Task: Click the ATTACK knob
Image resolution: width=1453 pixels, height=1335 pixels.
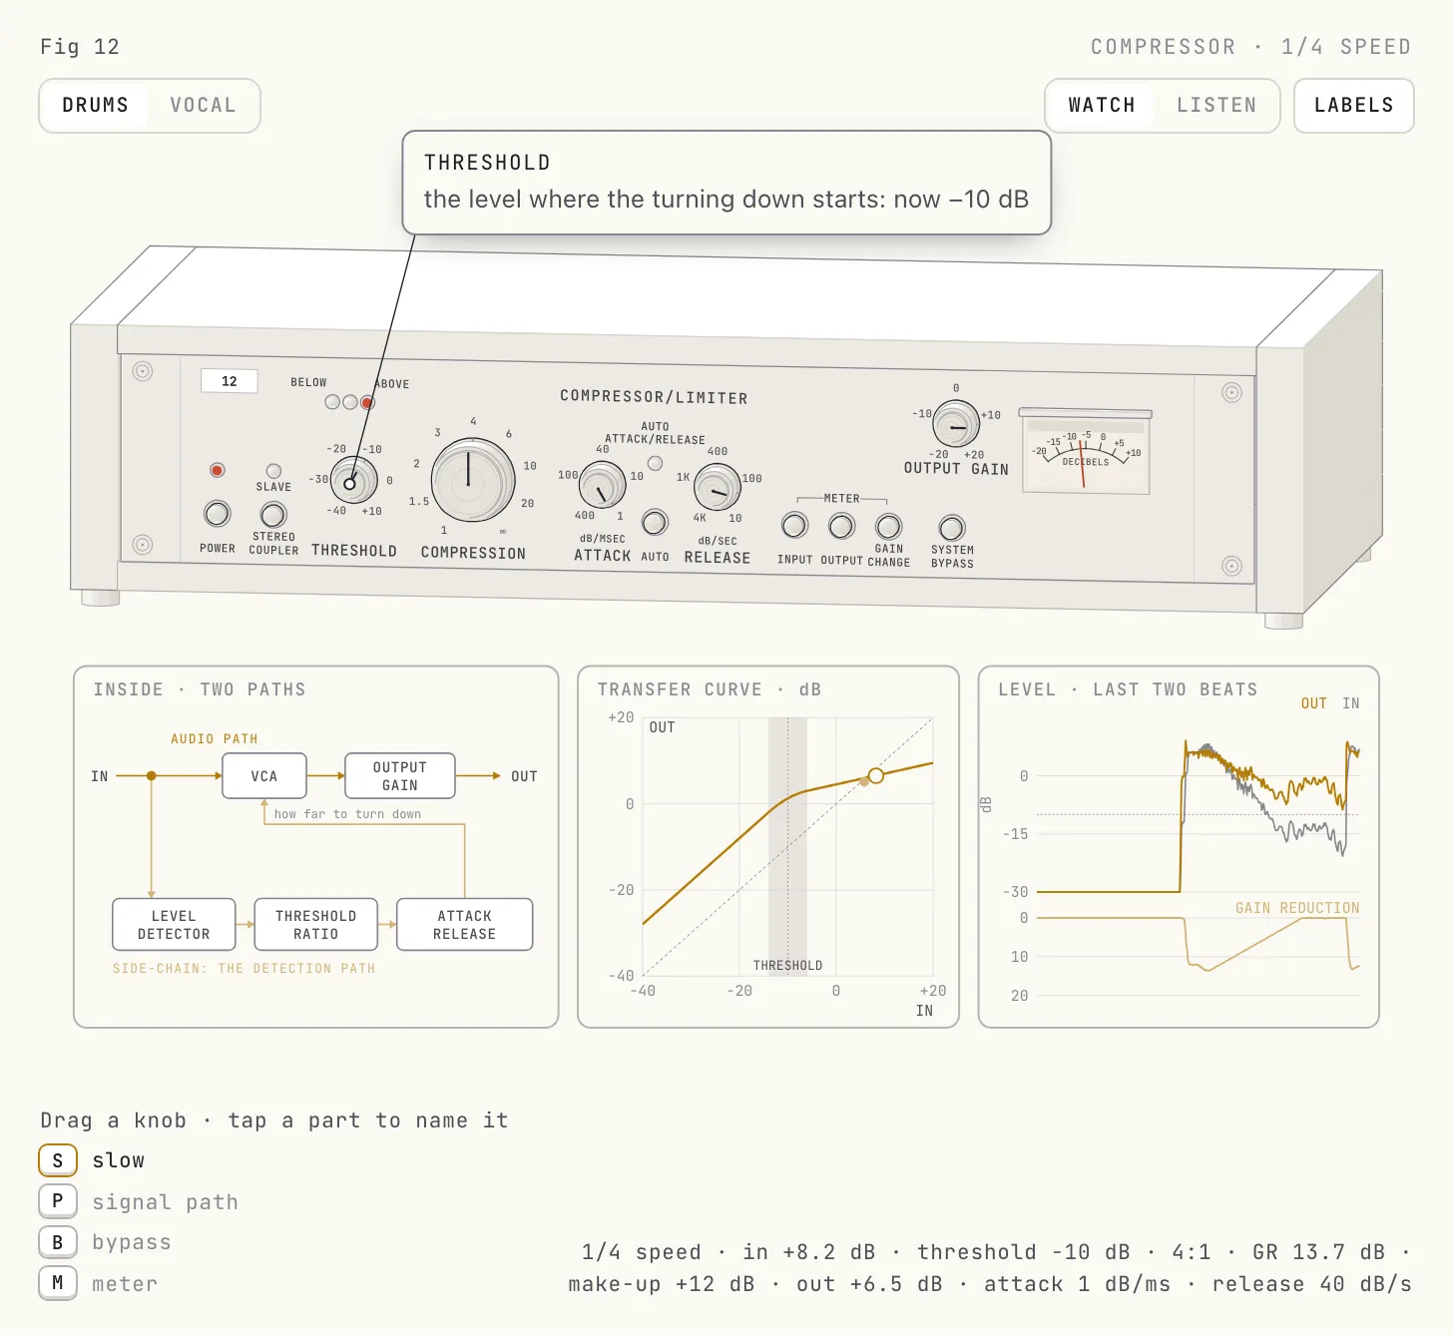Action: point(602,485)
